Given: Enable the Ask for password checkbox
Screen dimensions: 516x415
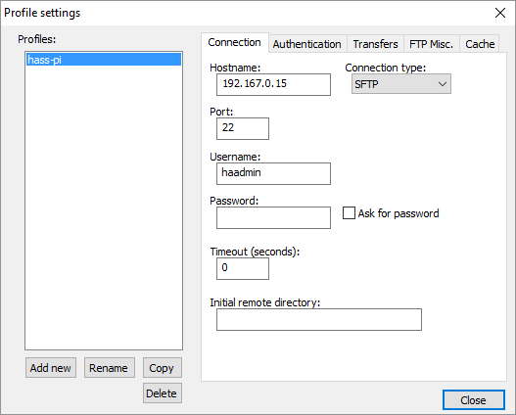Looking at the screenshot, I should coord(349,213).
